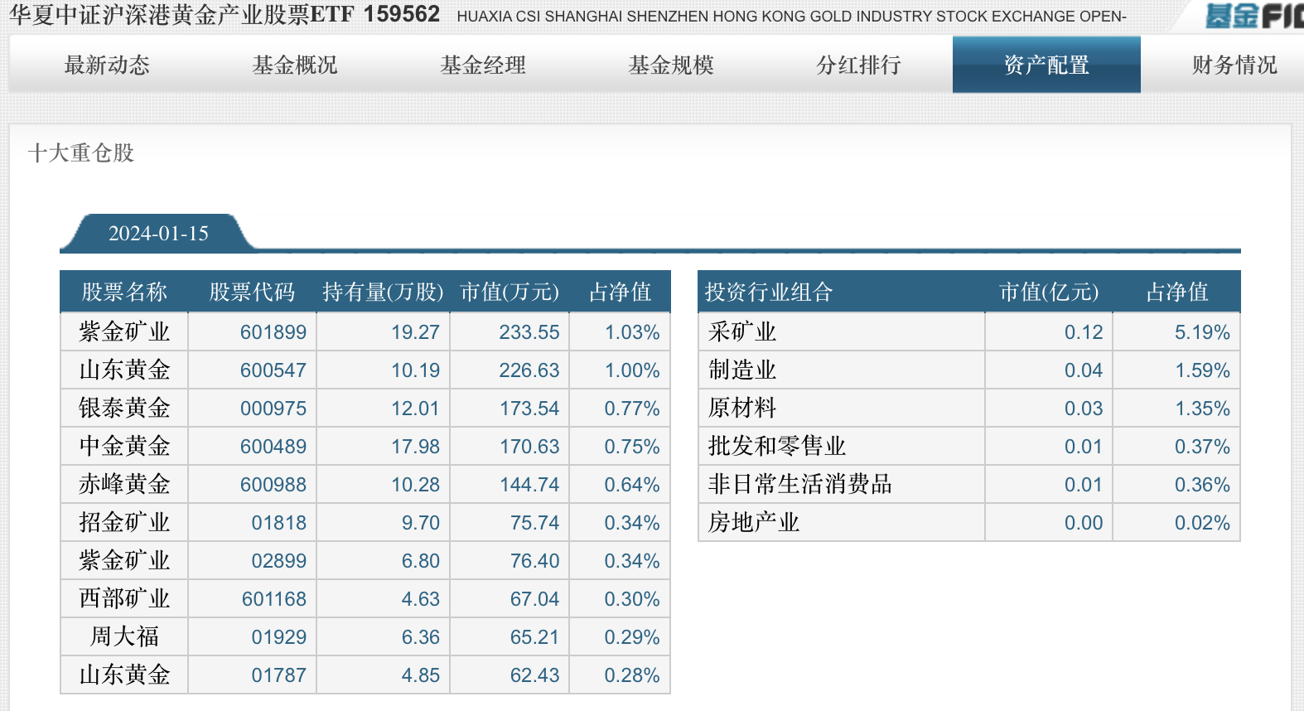The height and width of the screenshot is (711, 1304).
Task: Open stock code 600547 link
Action: 273,370
